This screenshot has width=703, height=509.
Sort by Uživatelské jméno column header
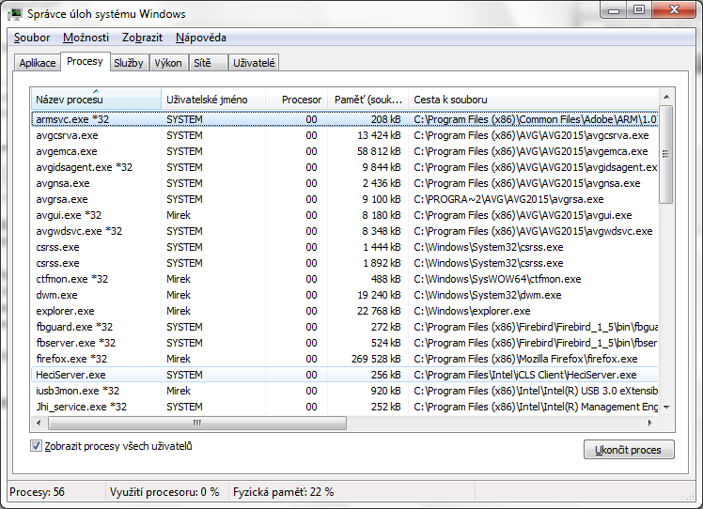tap(213, 99)
